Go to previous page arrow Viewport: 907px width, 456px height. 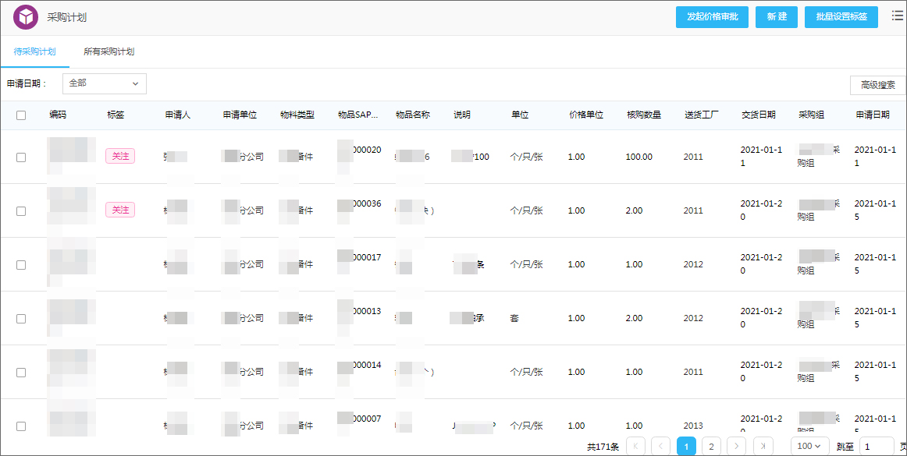660,446
